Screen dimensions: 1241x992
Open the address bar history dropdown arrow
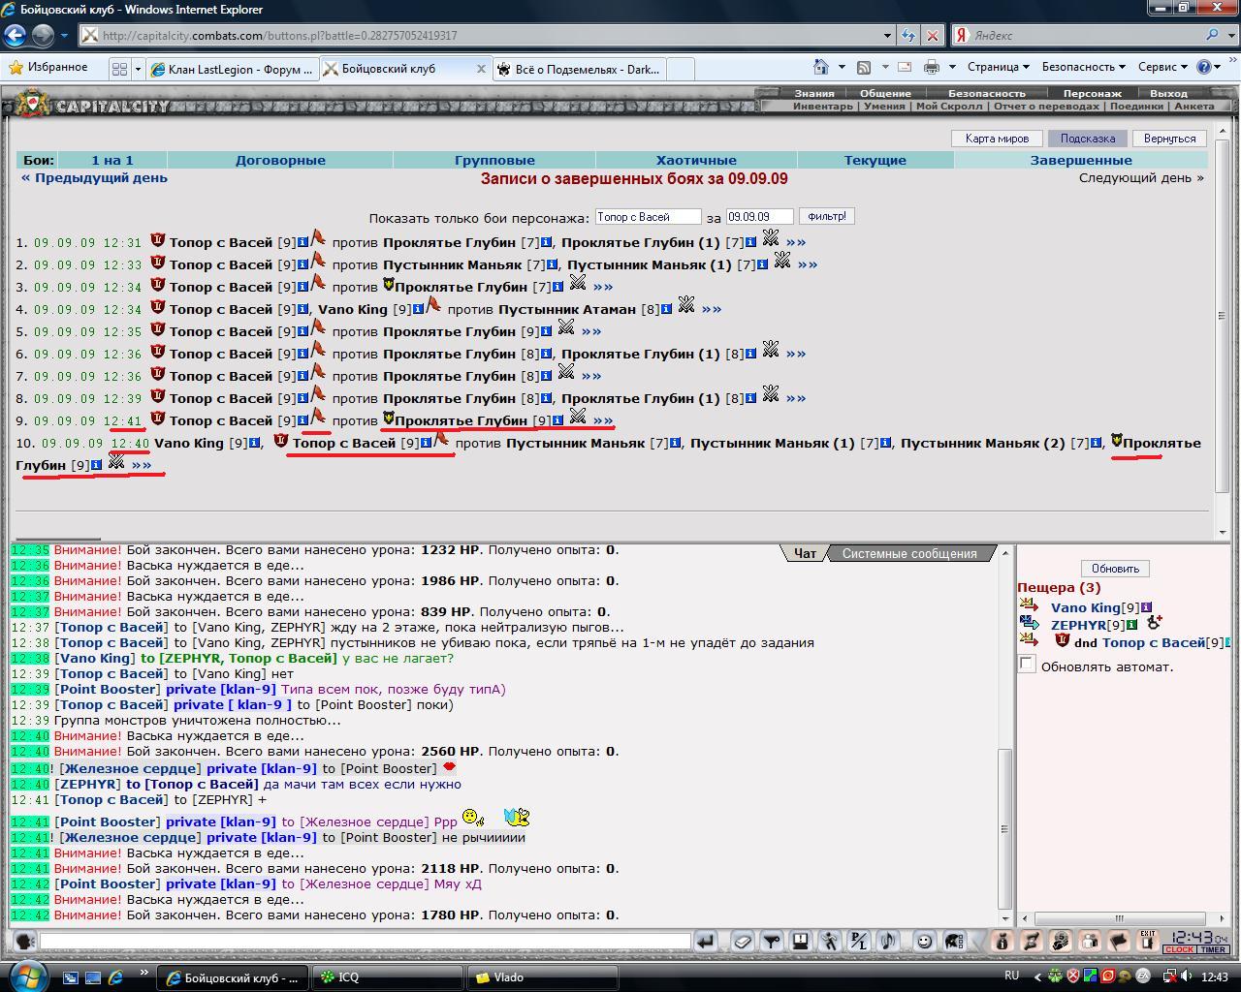(x=887, y=35)
